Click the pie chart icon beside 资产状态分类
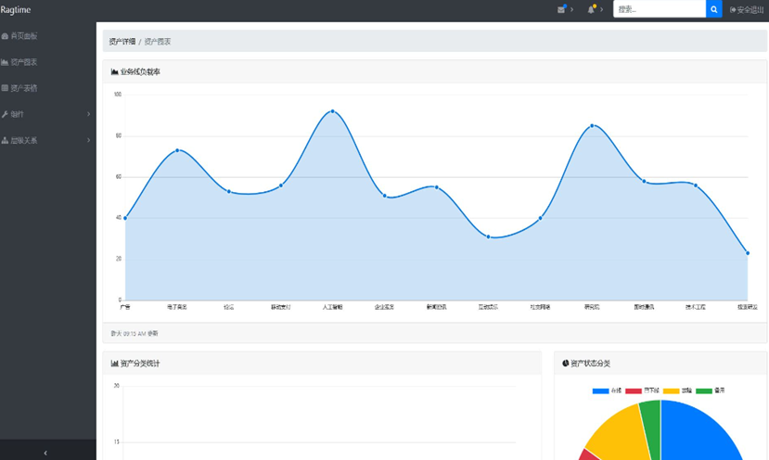Image resolution: width=769 pixels, height=460 pixels. [566, 364]
